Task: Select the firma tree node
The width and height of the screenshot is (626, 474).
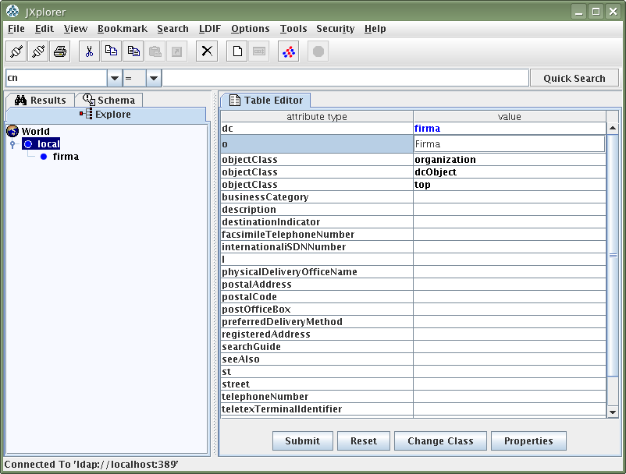Action: point(66,157)
